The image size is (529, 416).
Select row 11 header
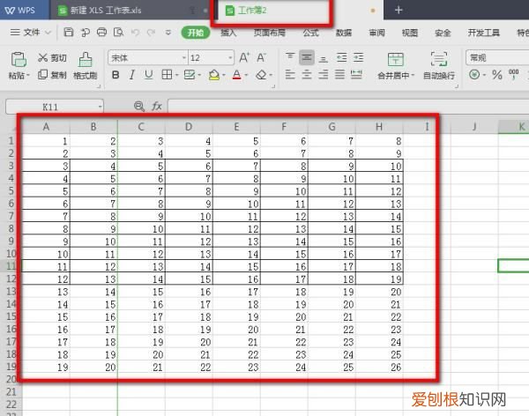(11, 266)
